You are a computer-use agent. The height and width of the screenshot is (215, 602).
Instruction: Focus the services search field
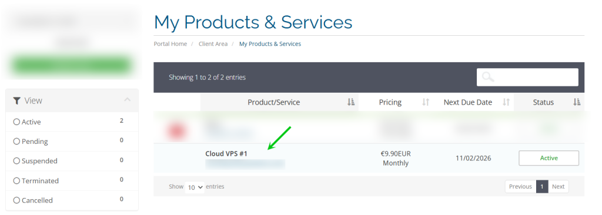527,77
